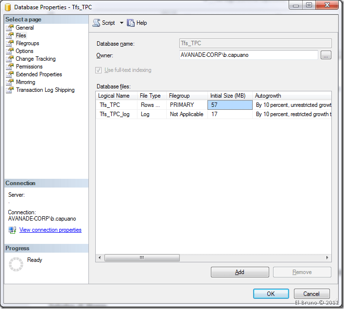The image size is (344, 309).
Task: Open View connection properties link
Action: (50, 230)
